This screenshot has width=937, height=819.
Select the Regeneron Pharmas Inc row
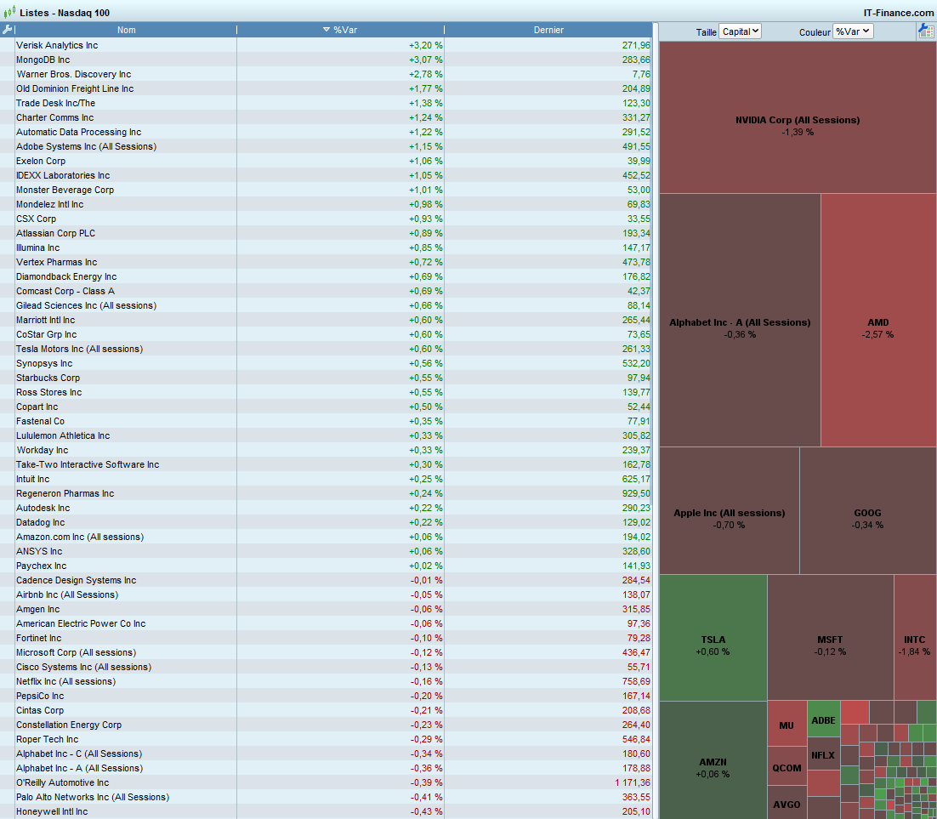click(x=326, y=494)
